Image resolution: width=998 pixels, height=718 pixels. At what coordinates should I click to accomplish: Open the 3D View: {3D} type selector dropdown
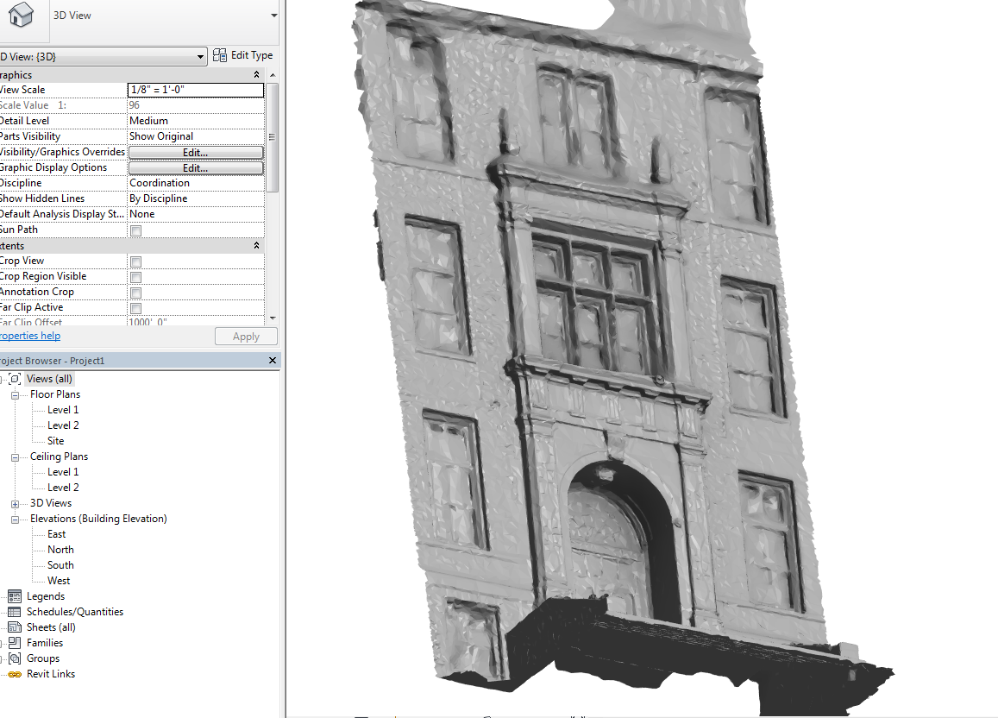200,55
